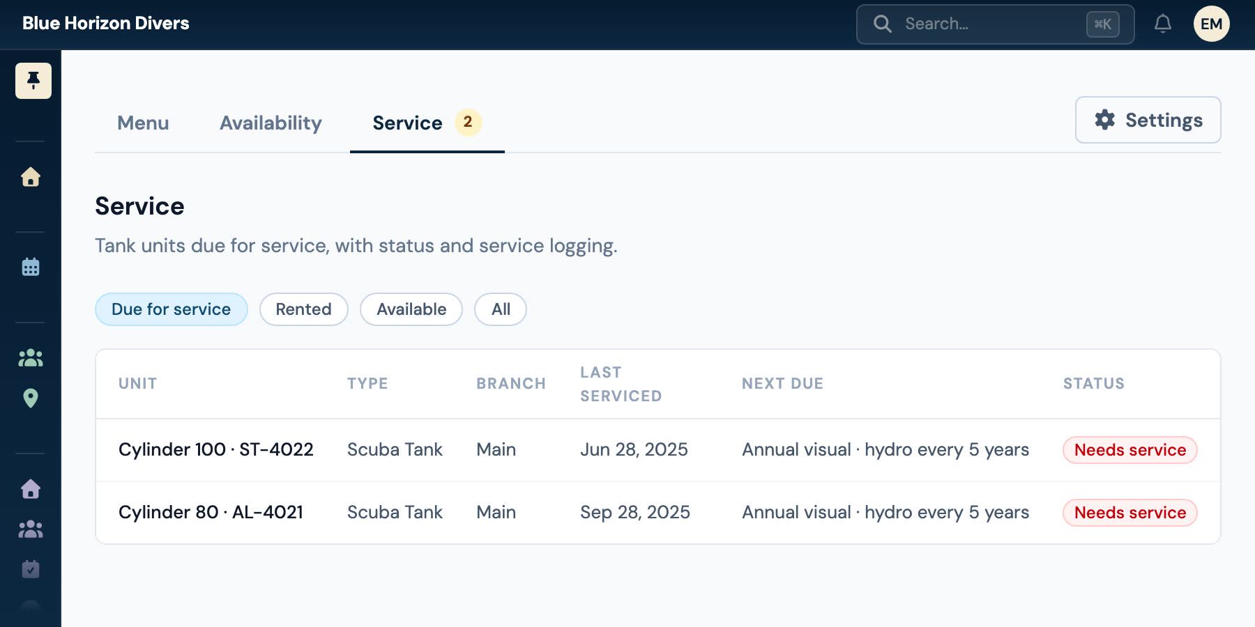
Task: Open Cylinder 80 · AL-4021 unit
Action: click(211, 513)
